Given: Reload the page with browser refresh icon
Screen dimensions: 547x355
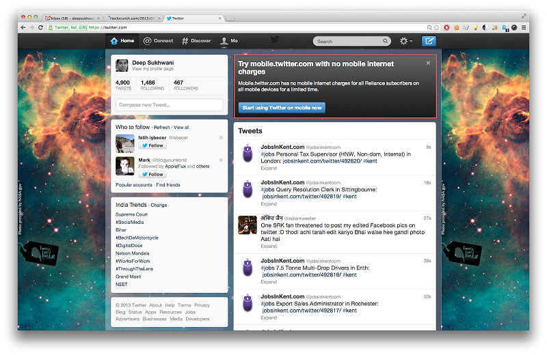Looking at the screenshot, I should tap(40, 27).
